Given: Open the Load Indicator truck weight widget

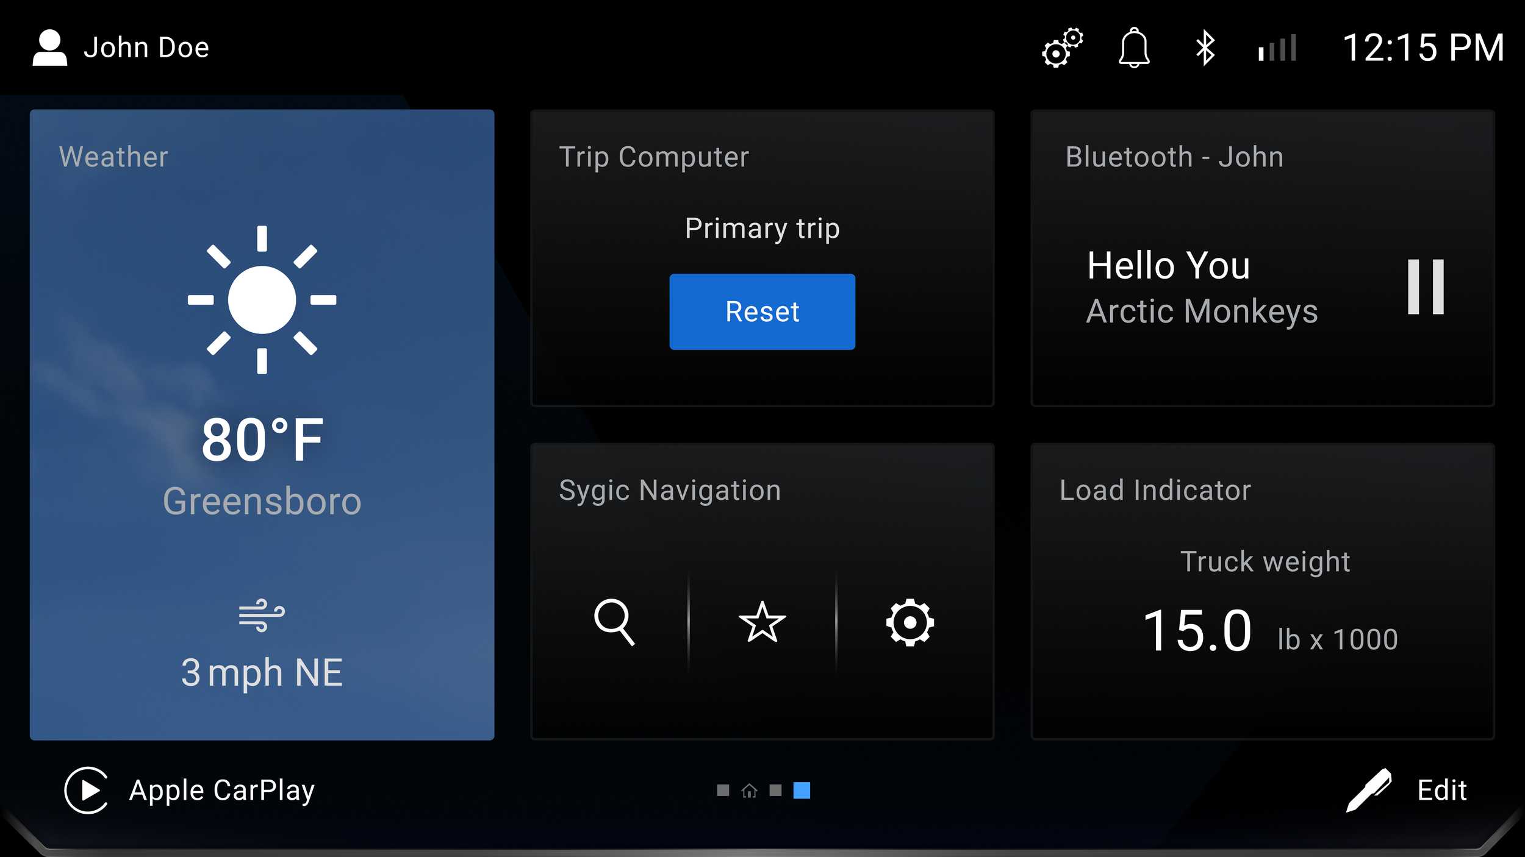Looking at the screenshot, I should (1262, 591).
